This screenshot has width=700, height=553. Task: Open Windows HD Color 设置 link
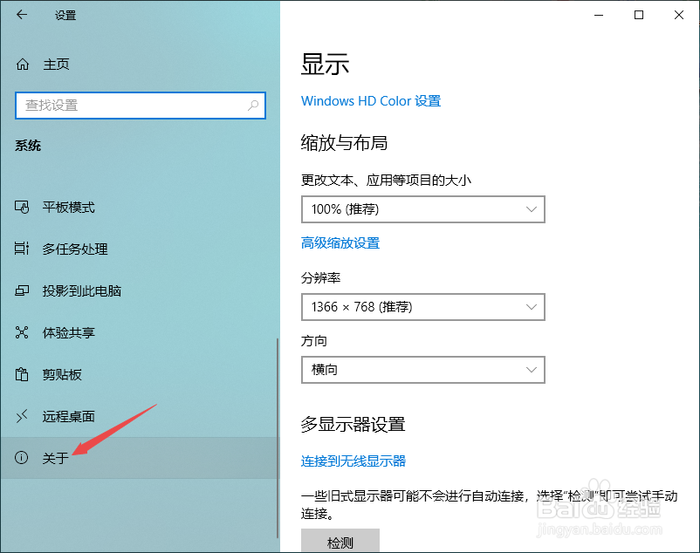tap(371, 101)
